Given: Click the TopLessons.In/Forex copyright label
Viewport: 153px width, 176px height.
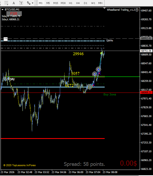Looking at the screenshot, I should [x=20, y=165].
